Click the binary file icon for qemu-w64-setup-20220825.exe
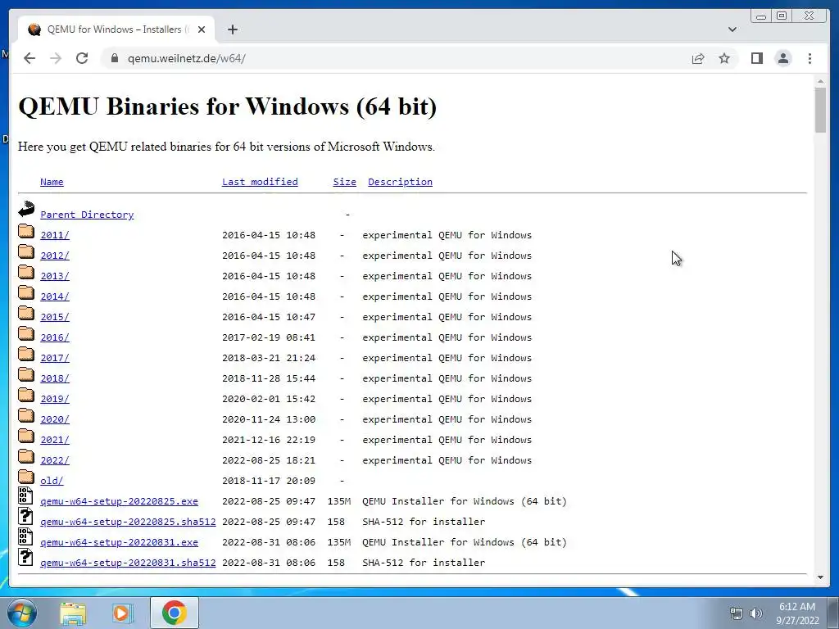839x629 pixels. (25, 496)
